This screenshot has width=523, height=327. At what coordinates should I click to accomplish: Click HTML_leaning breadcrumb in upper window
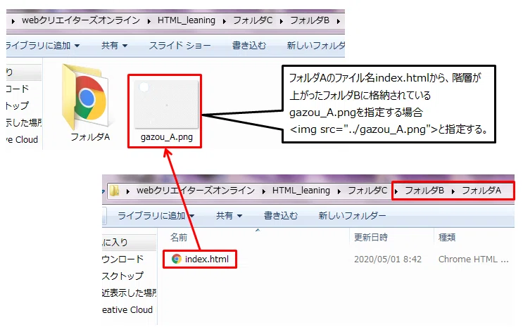187,20
